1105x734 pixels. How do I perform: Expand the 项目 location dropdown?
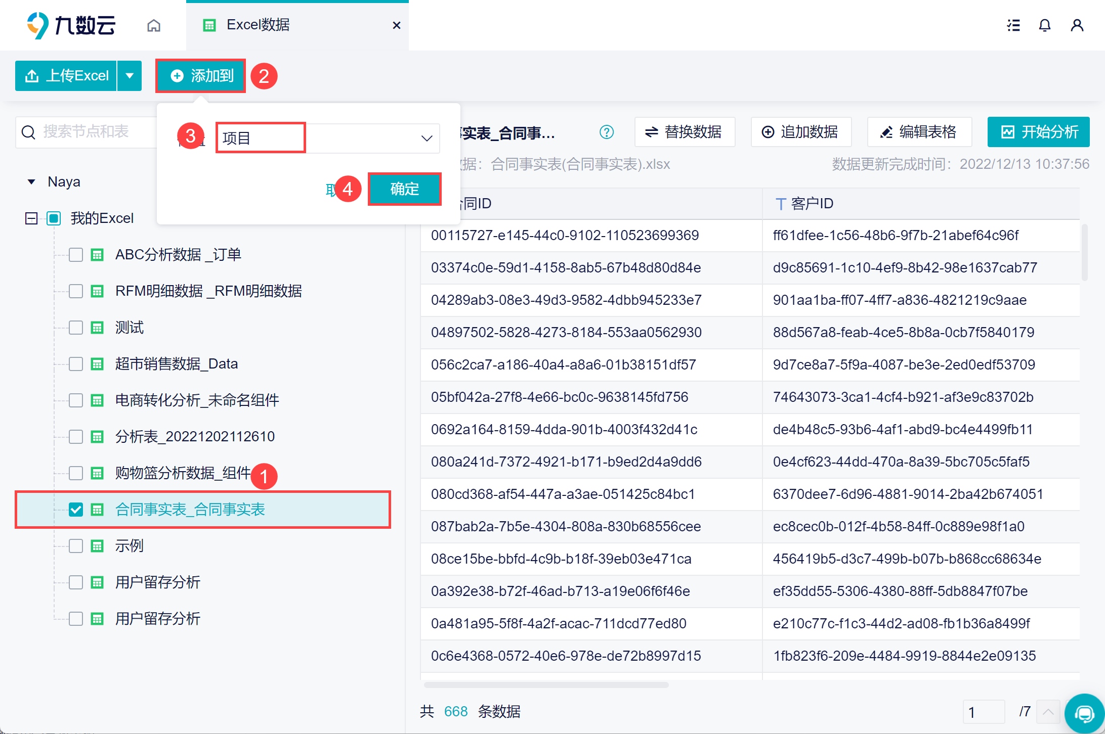click(427, 138)
